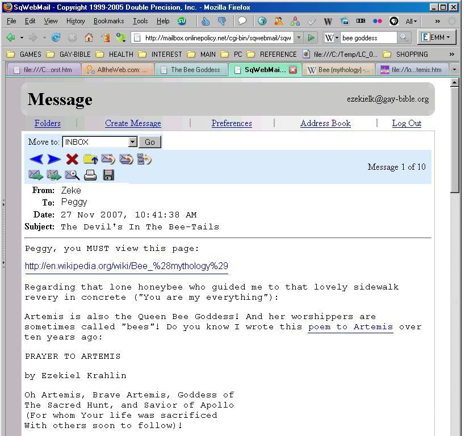Click the speech bubble reviews icon
The width and height of the screenshot is (465, 436).
pos(242,21)
